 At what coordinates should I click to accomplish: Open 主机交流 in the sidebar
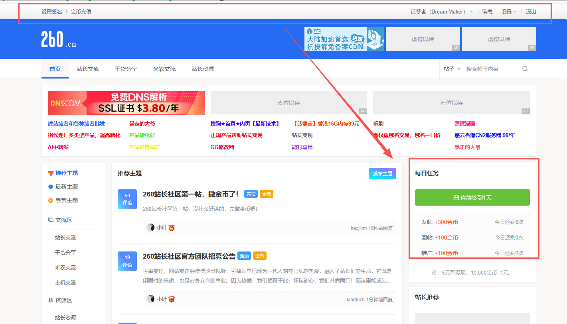(65, 283)
